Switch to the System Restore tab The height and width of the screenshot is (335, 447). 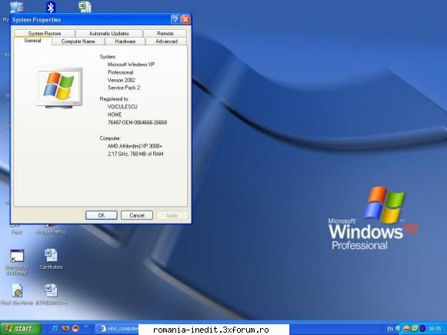45,33
